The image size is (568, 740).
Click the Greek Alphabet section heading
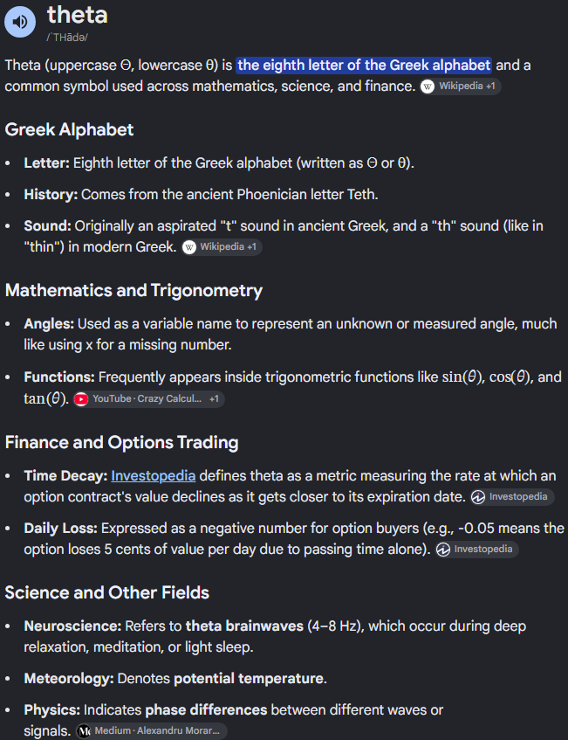pos(69,130)
